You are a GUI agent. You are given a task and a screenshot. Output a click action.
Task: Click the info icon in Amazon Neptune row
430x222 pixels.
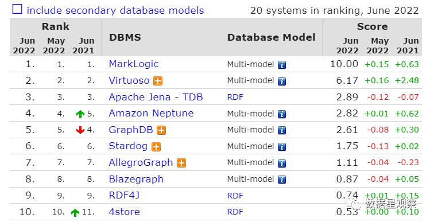[x=282, y=114]
